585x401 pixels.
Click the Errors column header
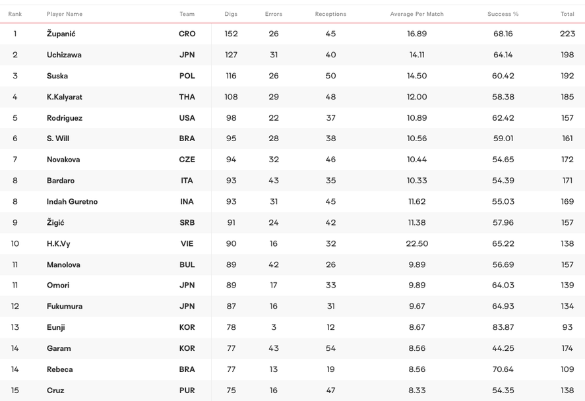[x=274, y=14]
